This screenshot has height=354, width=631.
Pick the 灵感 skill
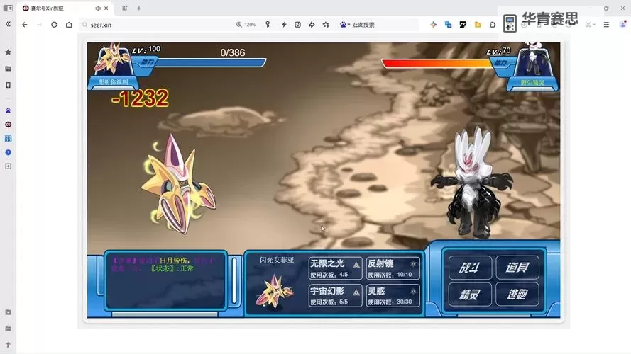[393, 295]
